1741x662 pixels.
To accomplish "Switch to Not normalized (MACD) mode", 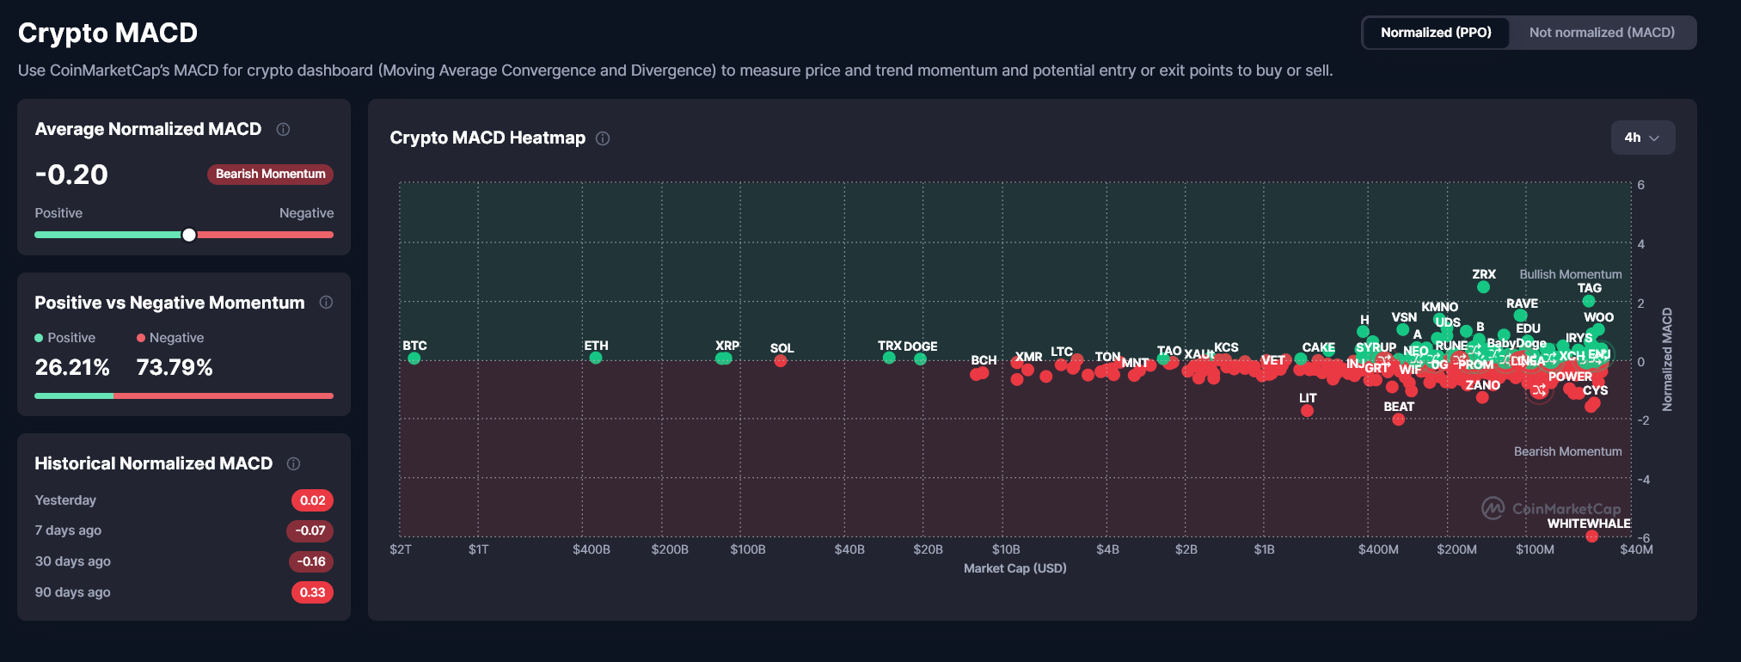I will tap(1601, 33).
